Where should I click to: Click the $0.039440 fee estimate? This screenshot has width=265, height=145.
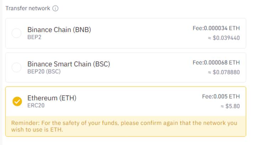point(224,38)
